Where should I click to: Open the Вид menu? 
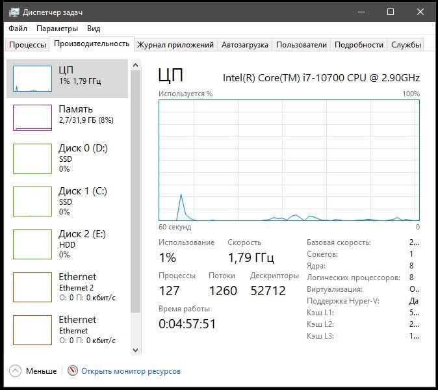(x=94, y=29)
